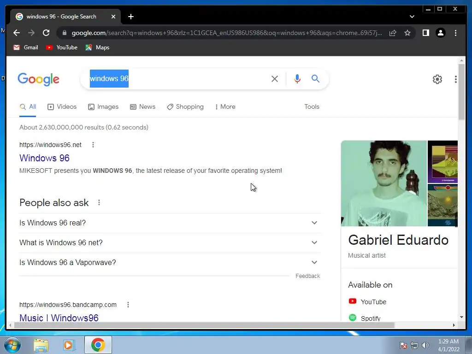This screenshot has height=354, width=472.
Task: Open the More search filters menu
Action: [225, 107]
